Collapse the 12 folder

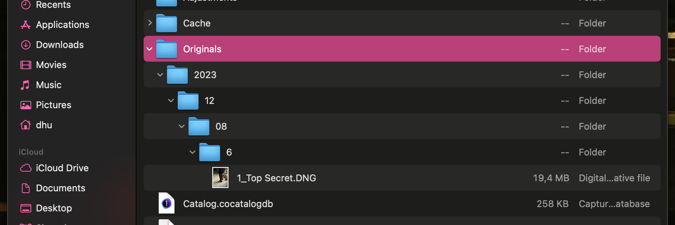(x=171, y=101)
